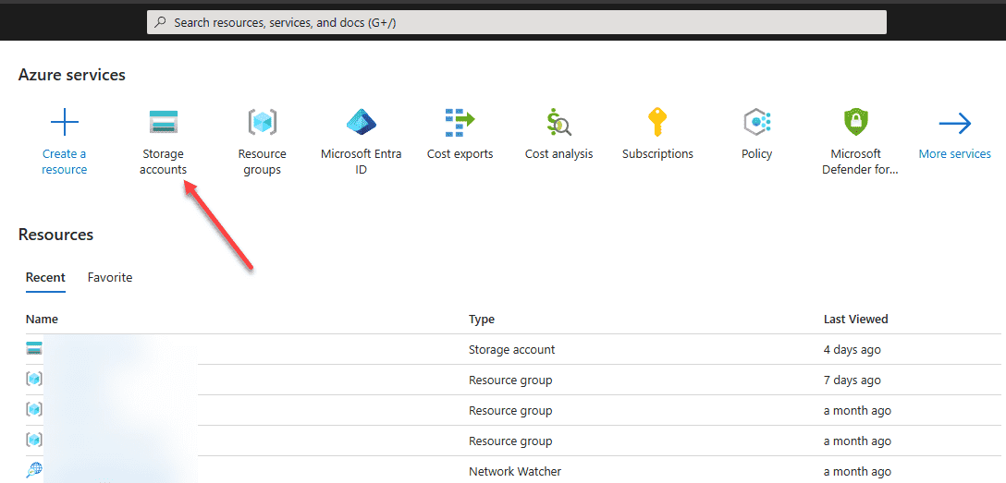Click the More services link text
Screen dimensions: 1006x483
pos(954,153)
